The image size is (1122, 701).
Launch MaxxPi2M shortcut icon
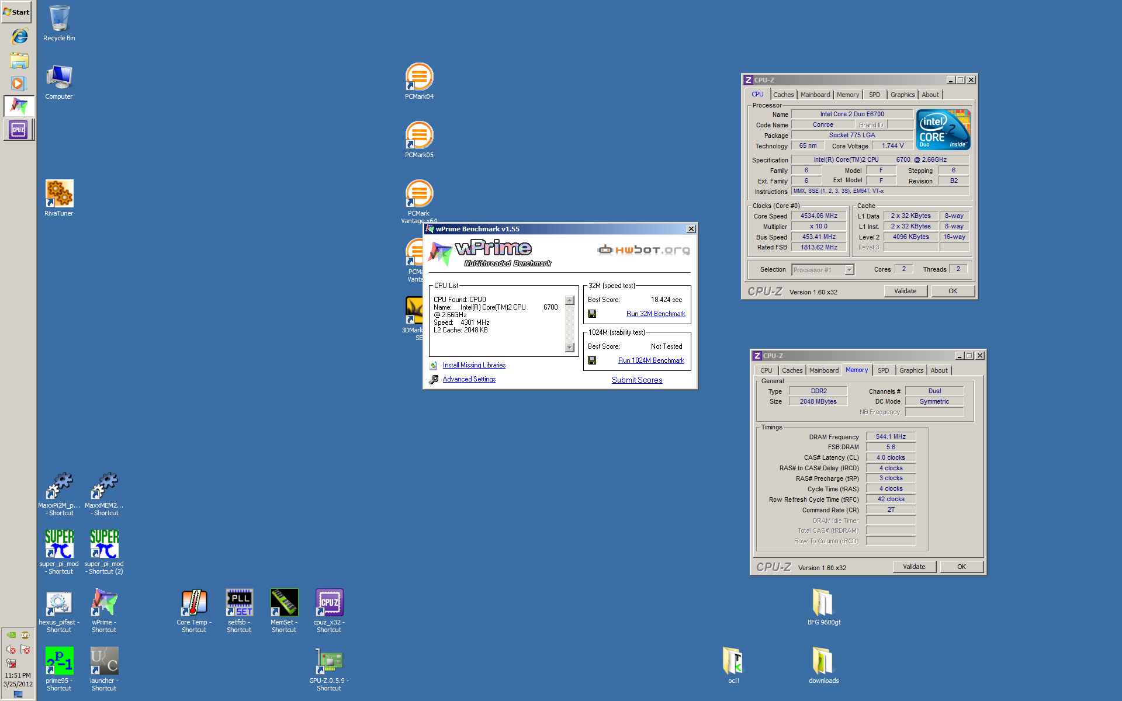[x=59, y=494]
